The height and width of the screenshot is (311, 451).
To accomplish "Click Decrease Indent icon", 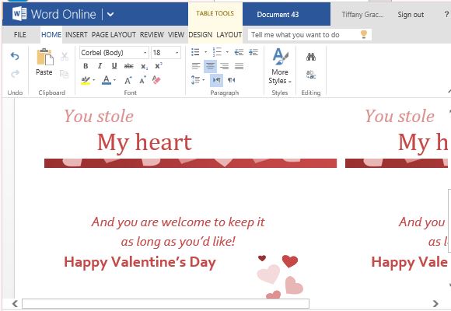I will (x=239, y=52).
